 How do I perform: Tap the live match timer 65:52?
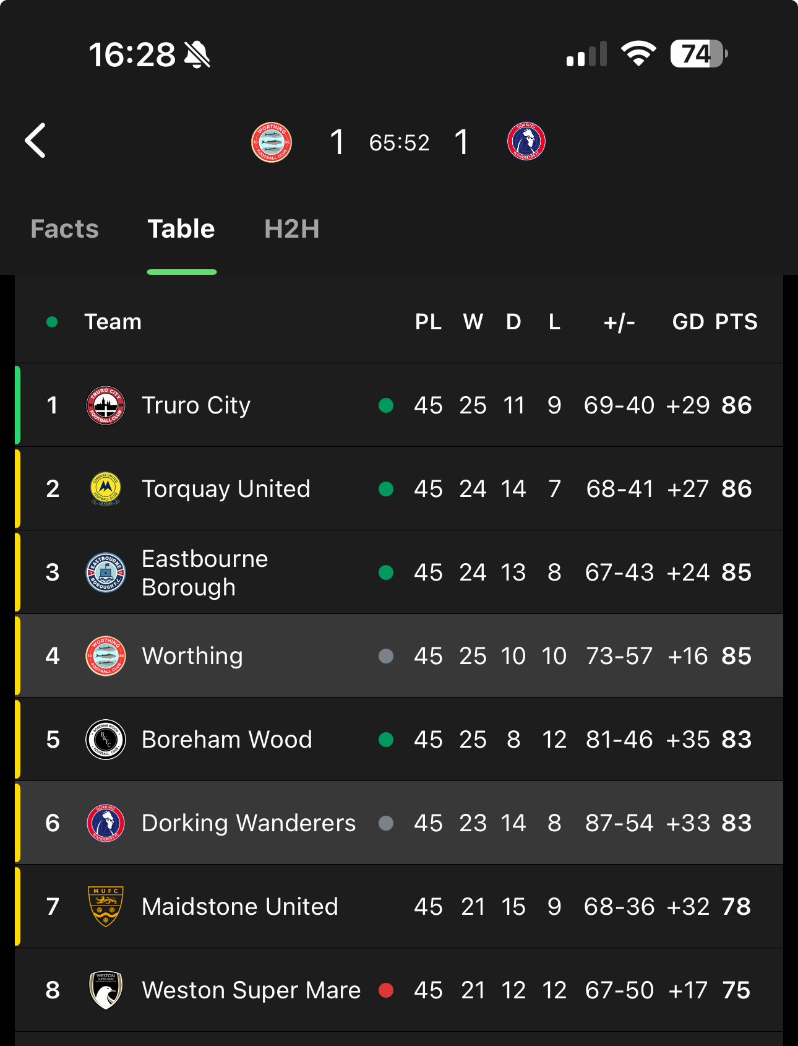click(x=400, y=143)
